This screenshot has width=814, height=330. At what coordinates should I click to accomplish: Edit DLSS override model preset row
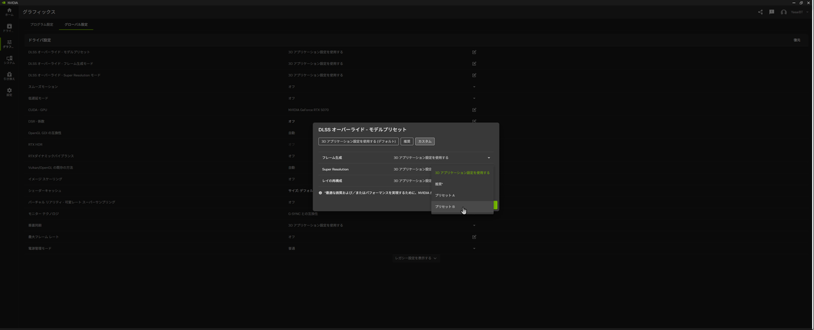coord(474,52)
